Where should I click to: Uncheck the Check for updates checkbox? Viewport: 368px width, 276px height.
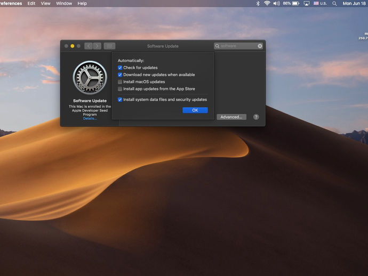click(120, 68)
